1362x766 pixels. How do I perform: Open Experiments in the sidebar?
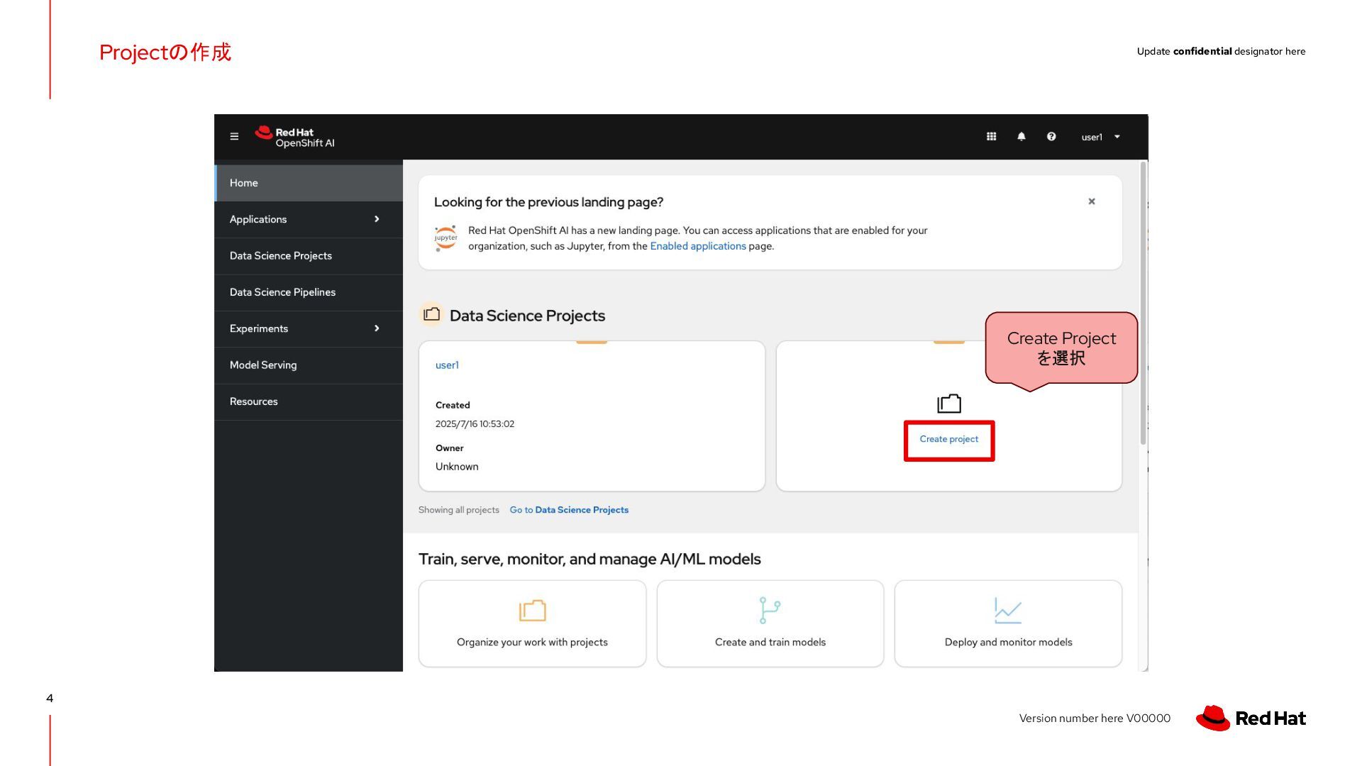[x=309, y=328]
